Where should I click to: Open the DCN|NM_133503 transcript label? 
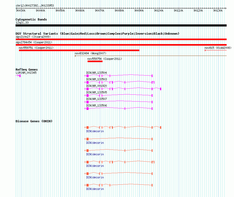pyautogui.click(x=96, y=79)
